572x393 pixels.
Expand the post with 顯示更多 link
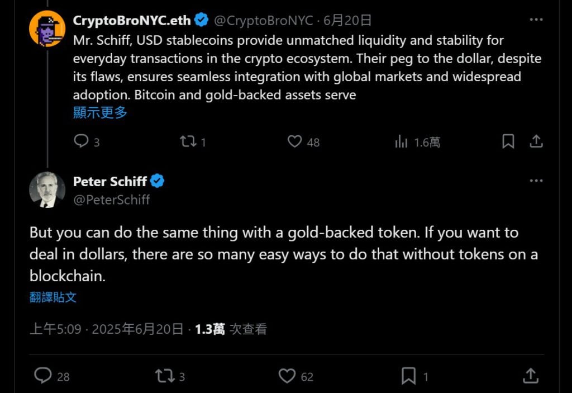click(100, 112)
